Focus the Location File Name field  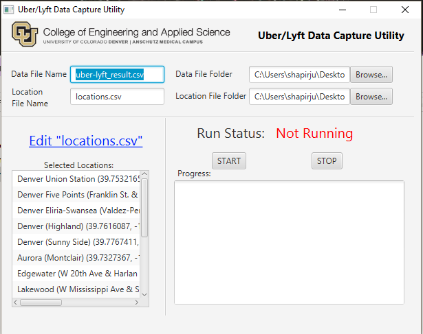coord(117,97)
